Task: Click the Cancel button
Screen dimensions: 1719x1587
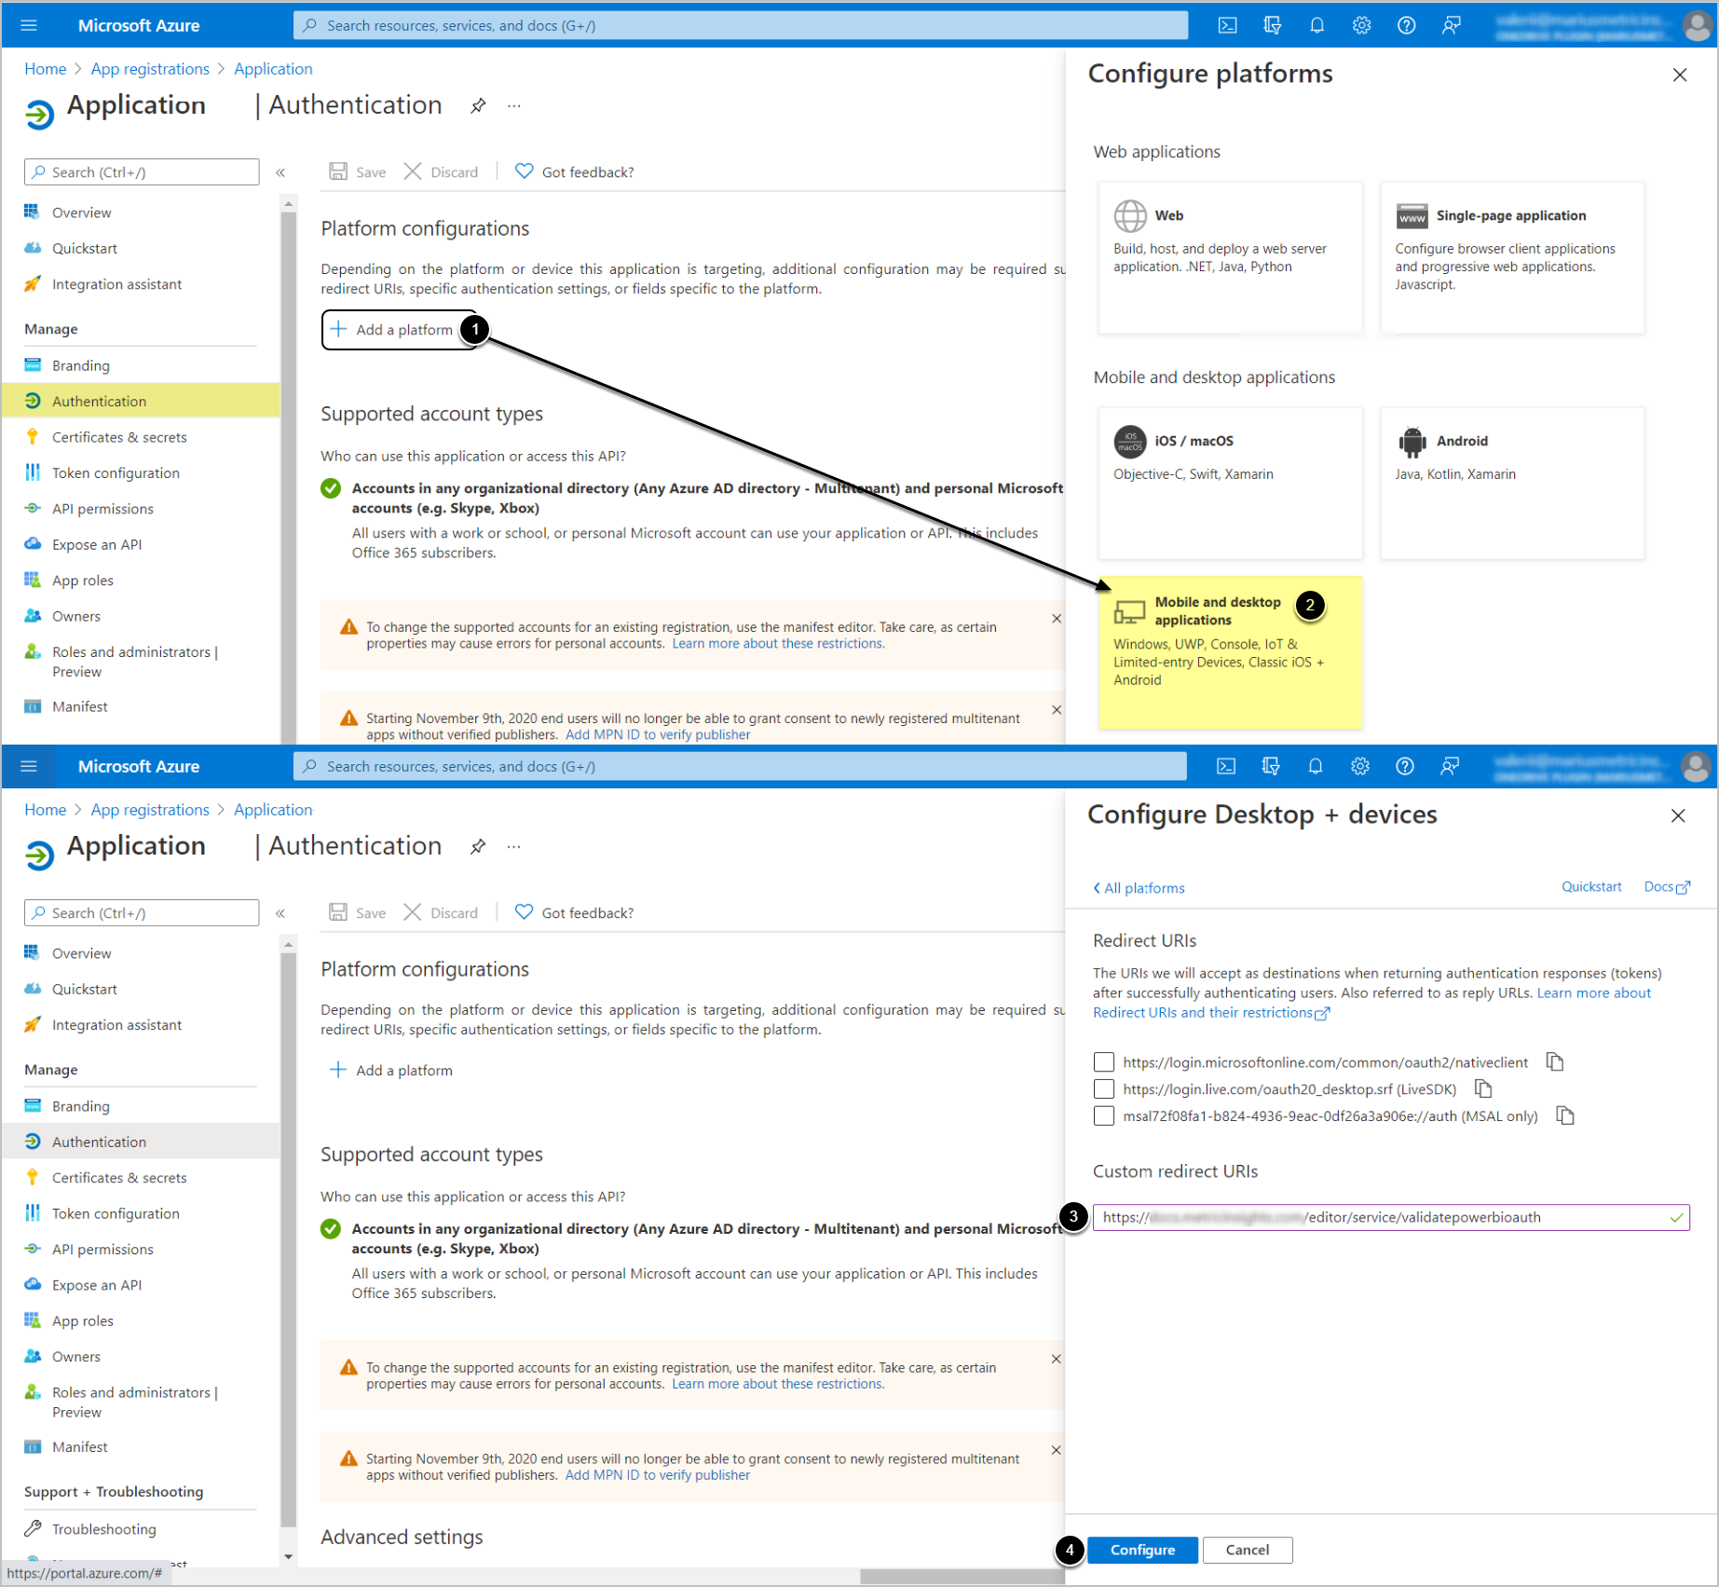Action: point(1248,1550)
